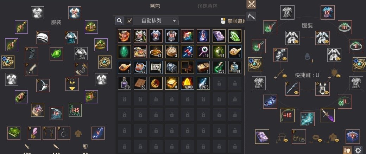Expand the 自動排列 dropdown
This screenshot has height=154, width=366.
[156, 21]
